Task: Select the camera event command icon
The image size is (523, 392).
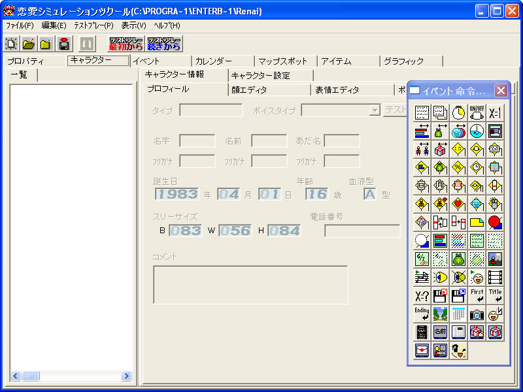Action: point(477,314)
